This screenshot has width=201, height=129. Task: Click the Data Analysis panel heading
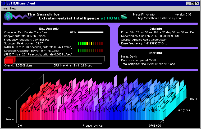[x=49, y=29]
